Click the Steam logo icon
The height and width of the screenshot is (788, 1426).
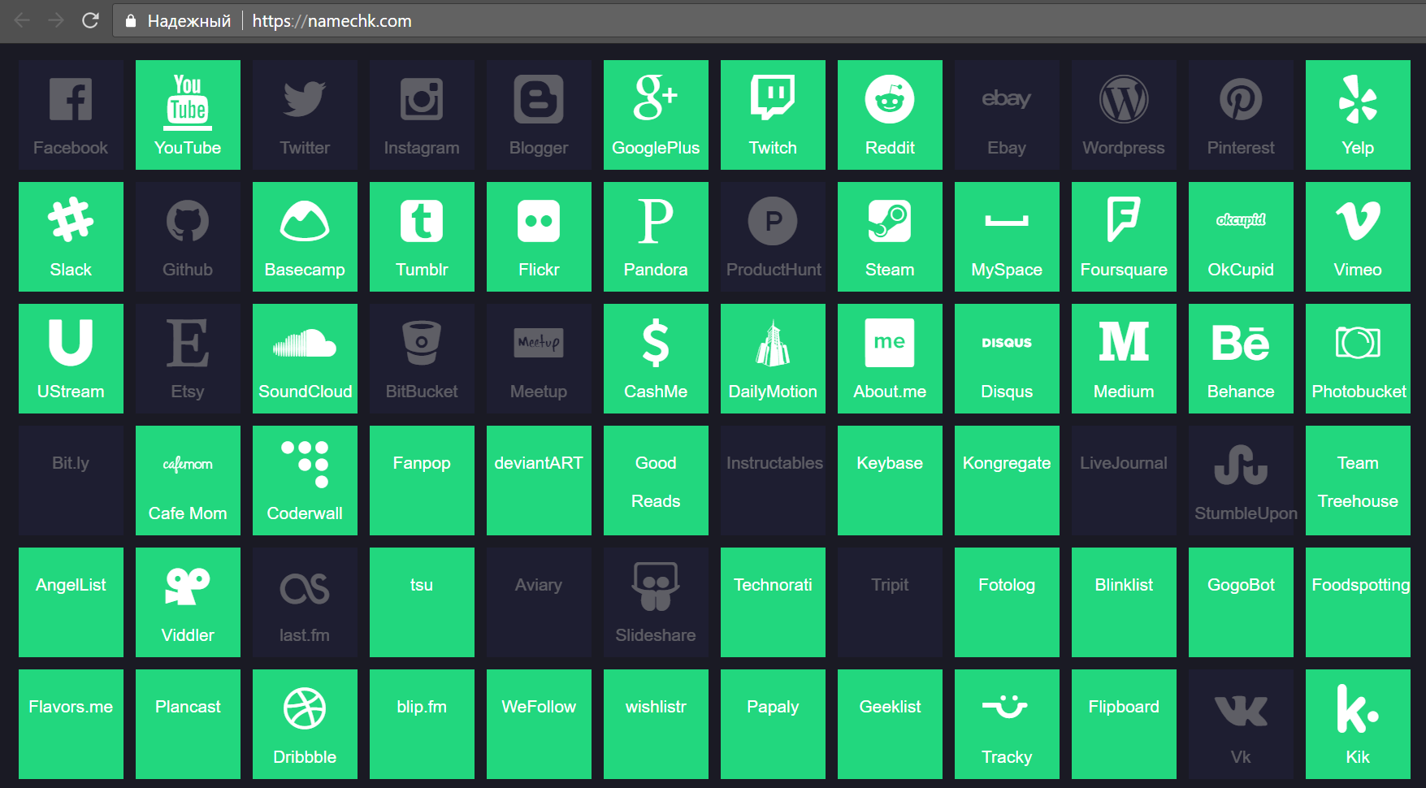pyautogui.click(x=890, y=221)
